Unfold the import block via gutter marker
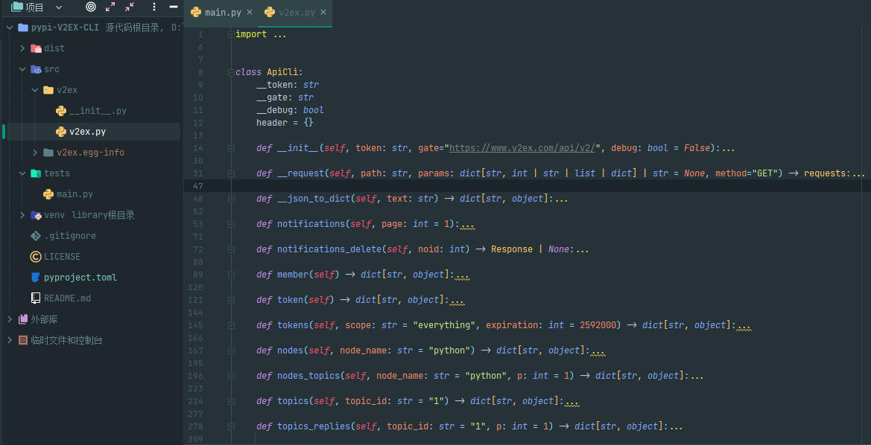871x445 pixels. [230, 34]
